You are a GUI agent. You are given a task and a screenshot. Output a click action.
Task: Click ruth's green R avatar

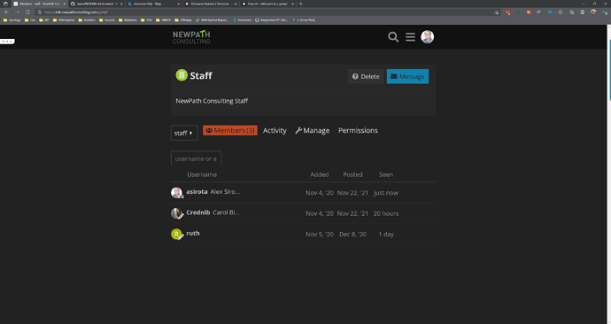[176, 234]
